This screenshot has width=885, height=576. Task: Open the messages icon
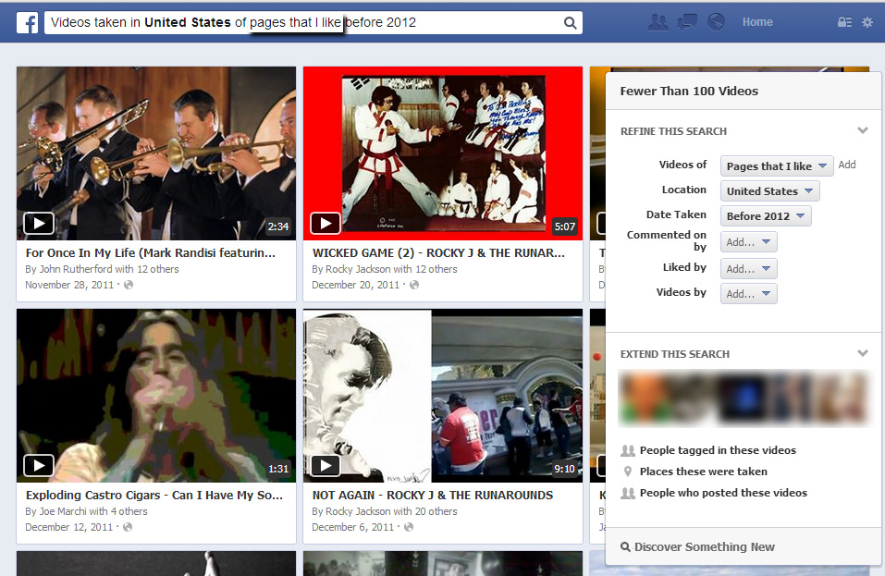click(x=687, y=22)
